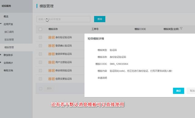This screenshot has height=118, width=195.
Task: Click first orange icon beside 修改密码验证码
Action: pyautogui.click(x=50, y=71)
